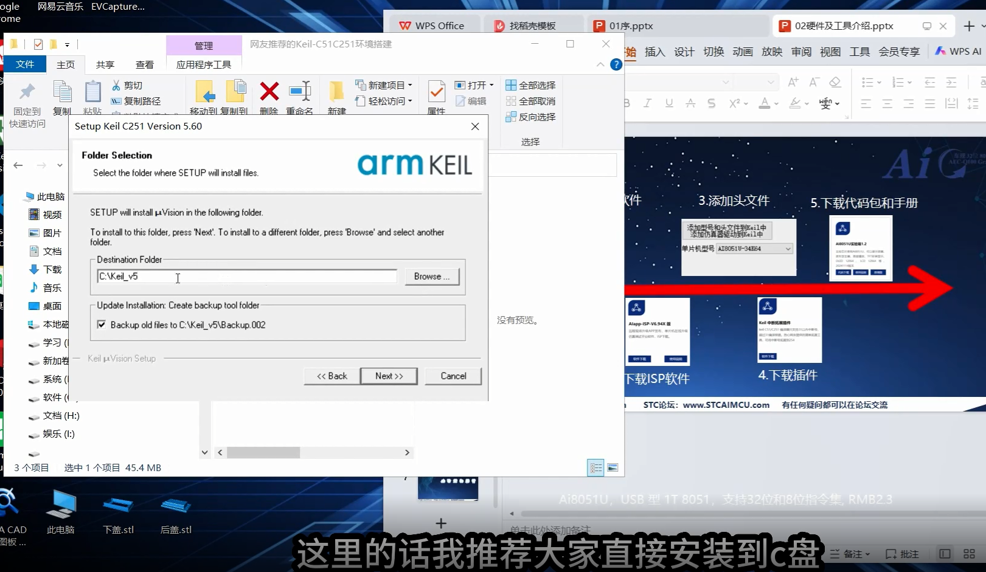
Task: Open 备注 notes dropdown in WPS status bar
Action: click(850, 554)
